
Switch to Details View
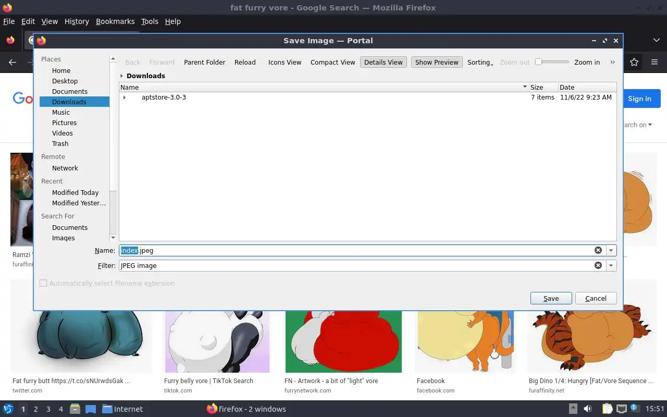click(383, 62)
